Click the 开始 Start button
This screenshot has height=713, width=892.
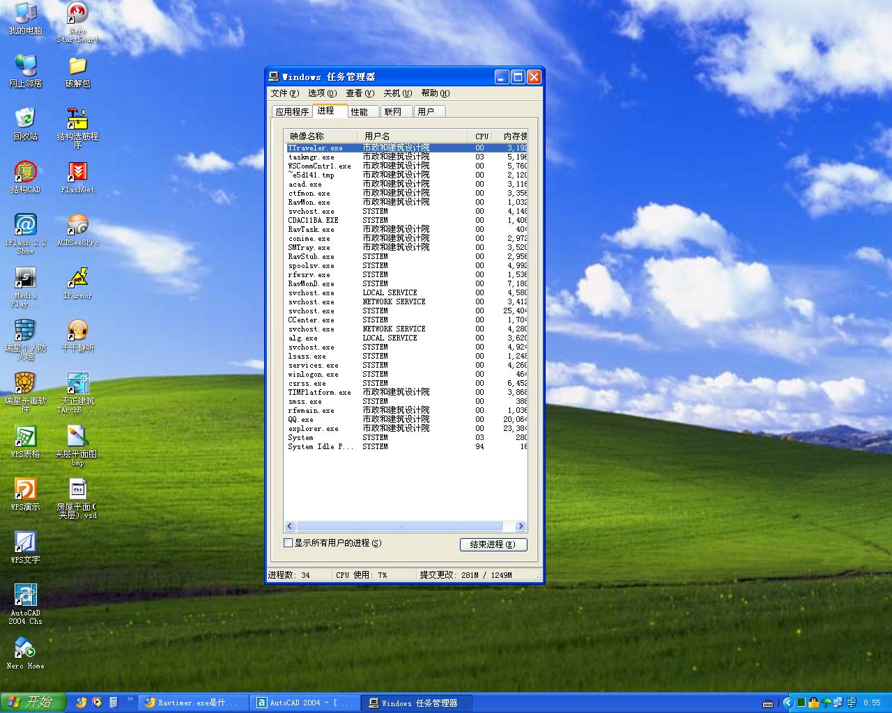33,703
